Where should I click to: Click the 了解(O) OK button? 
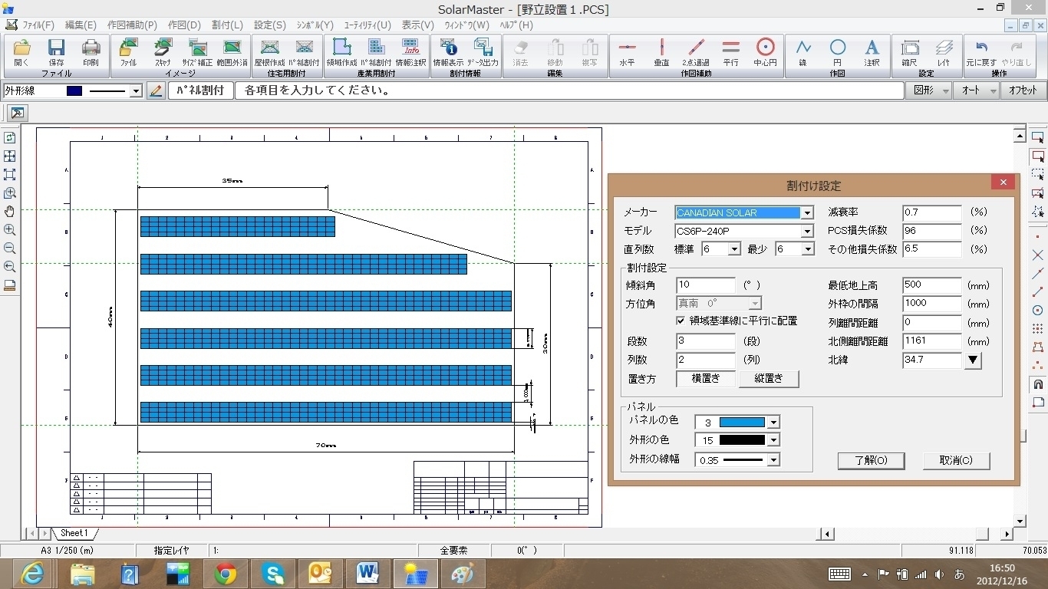[871, 460]
